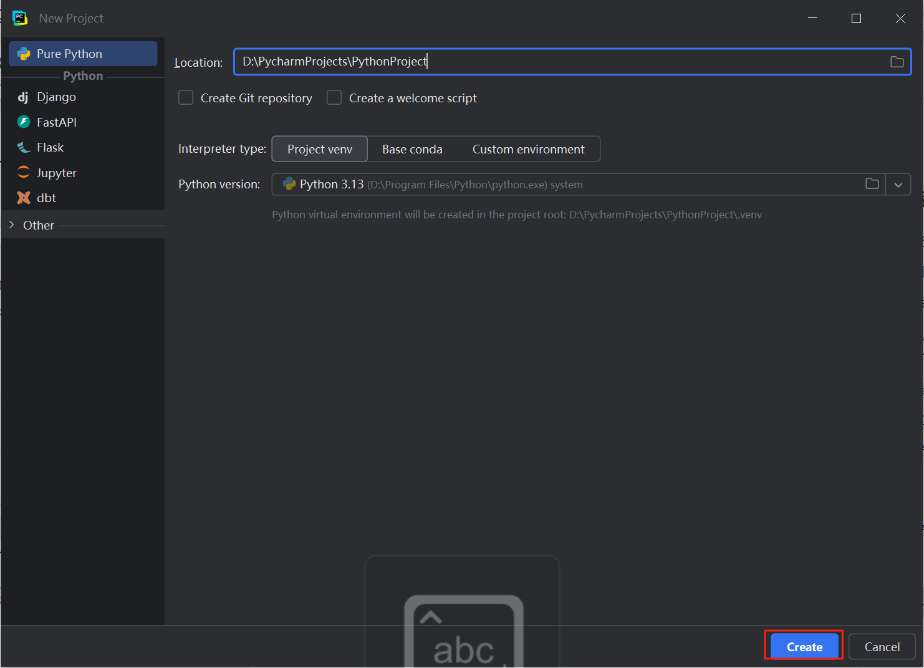
Task: Click the FastAPI lightning icon
Action: click(x=24, y=122)
